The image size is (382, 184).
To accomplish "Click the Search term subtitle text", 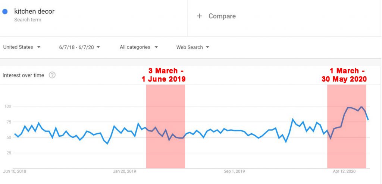I will [28, 20].
